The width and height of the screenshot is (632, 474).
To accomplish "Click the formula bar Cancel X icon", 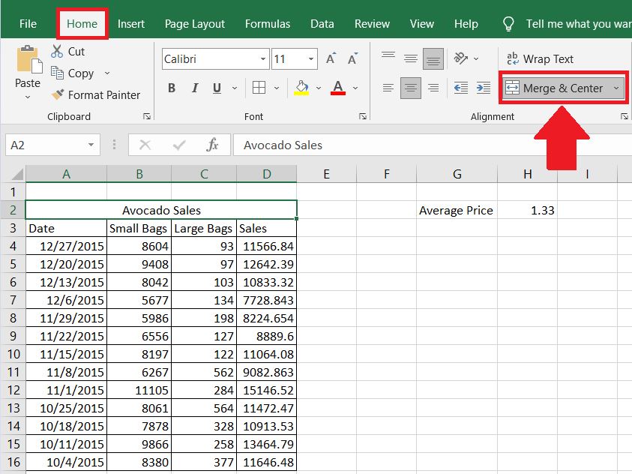I will (x=145, y=145).
